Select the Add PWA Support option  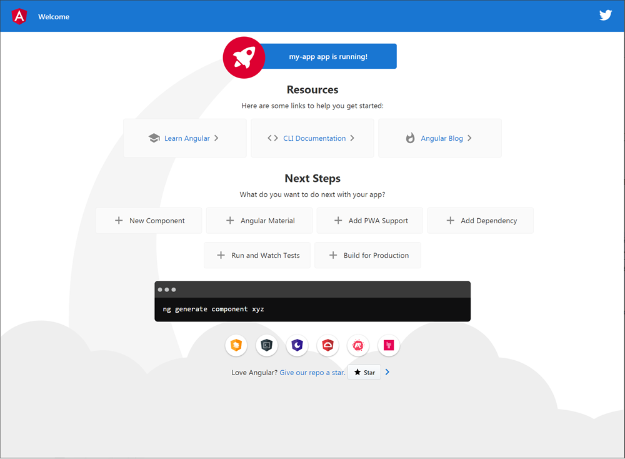coord(369,220)
